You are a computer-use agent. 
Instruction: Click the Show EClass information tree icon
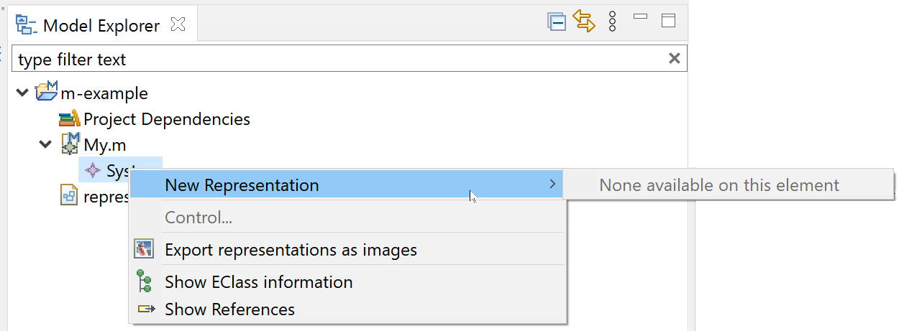(144, 282)
